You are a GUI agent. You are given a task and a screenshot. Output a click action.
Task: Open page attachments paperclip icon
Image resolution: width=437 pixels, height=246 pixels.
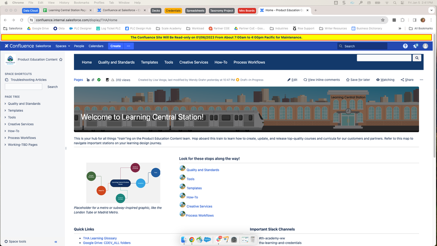coord(93,80)
